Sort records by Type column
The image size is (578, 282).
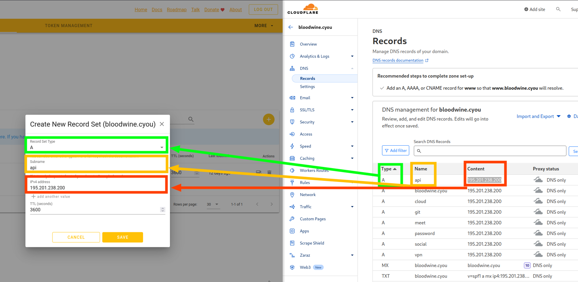389,169
